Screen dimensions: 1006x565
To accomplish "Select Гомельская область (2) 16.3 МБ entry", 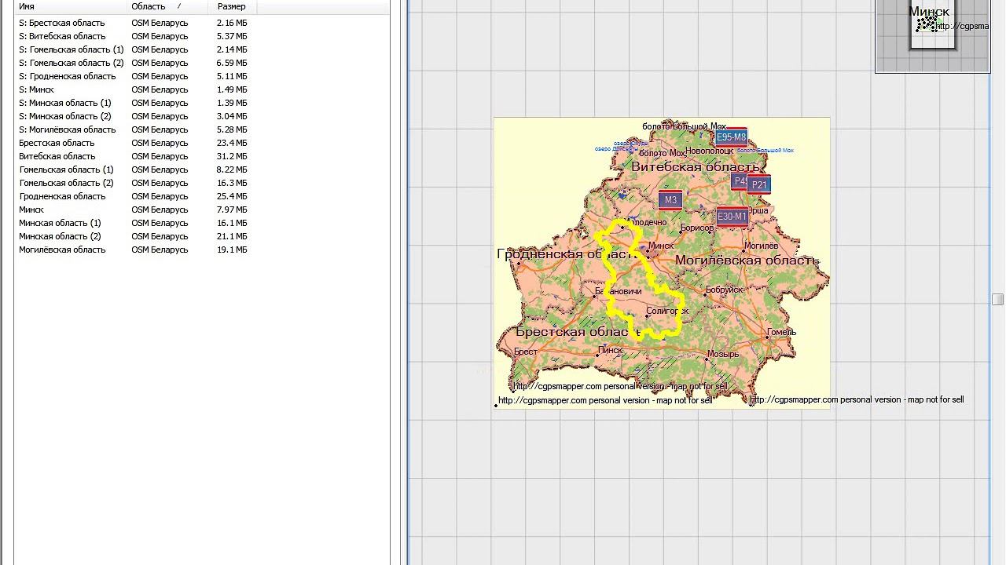I will pos(134,183).
